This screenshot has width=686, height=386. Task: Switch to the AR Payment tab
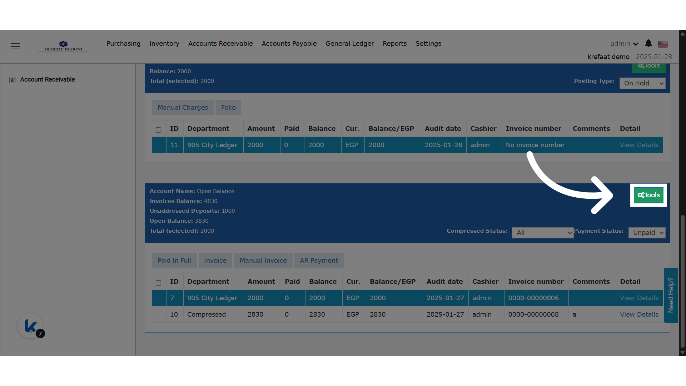[x=319, y=261]
